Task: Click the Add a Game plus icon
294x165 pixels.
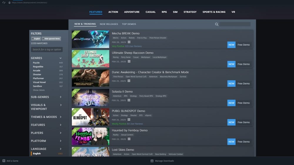Action: [4, 161]
